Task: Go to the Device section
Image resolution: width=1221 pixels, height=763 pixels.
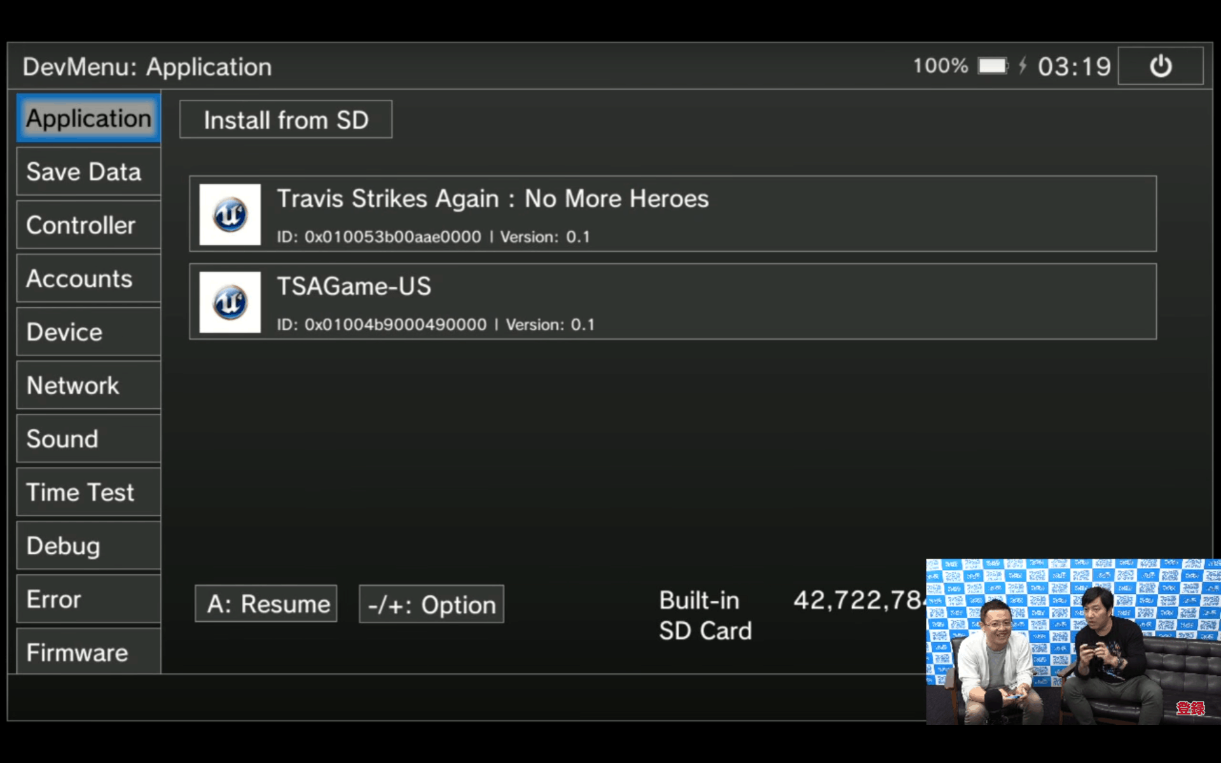Action: [88, 332]
